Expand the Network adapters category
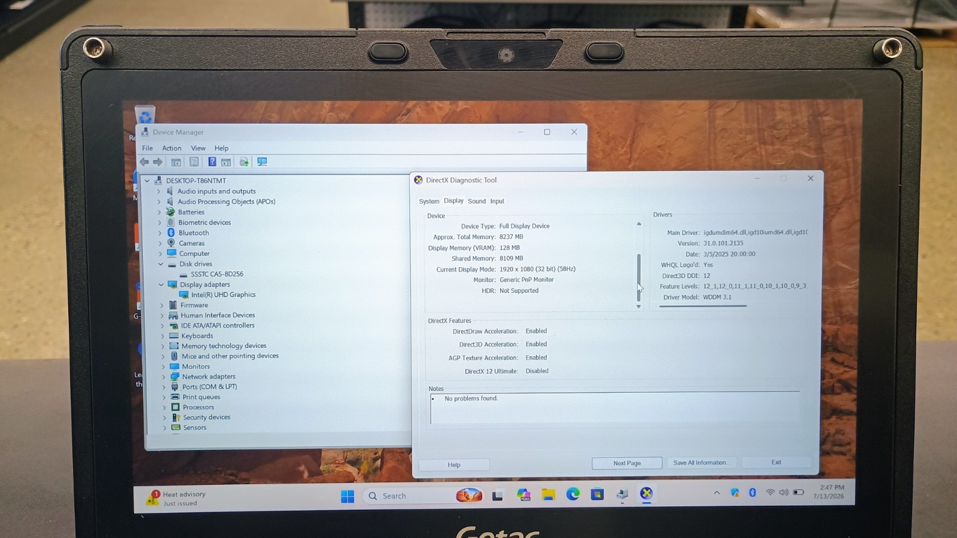The height and width of the screenshot is (538, 957). click(x=163, y=377)
